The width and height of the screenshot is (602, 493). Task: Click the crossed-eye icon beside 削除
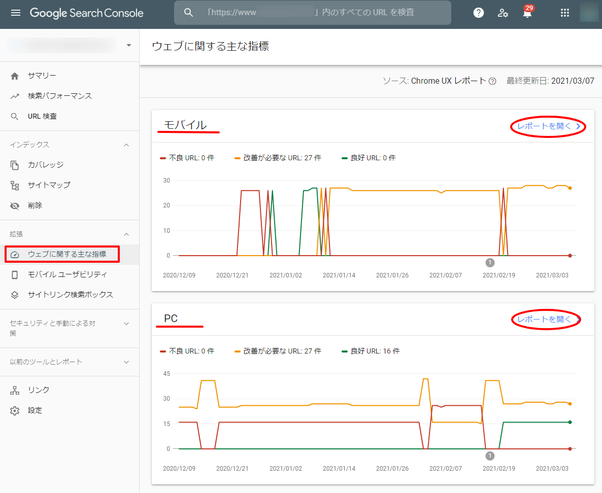[x=15, y=206]
